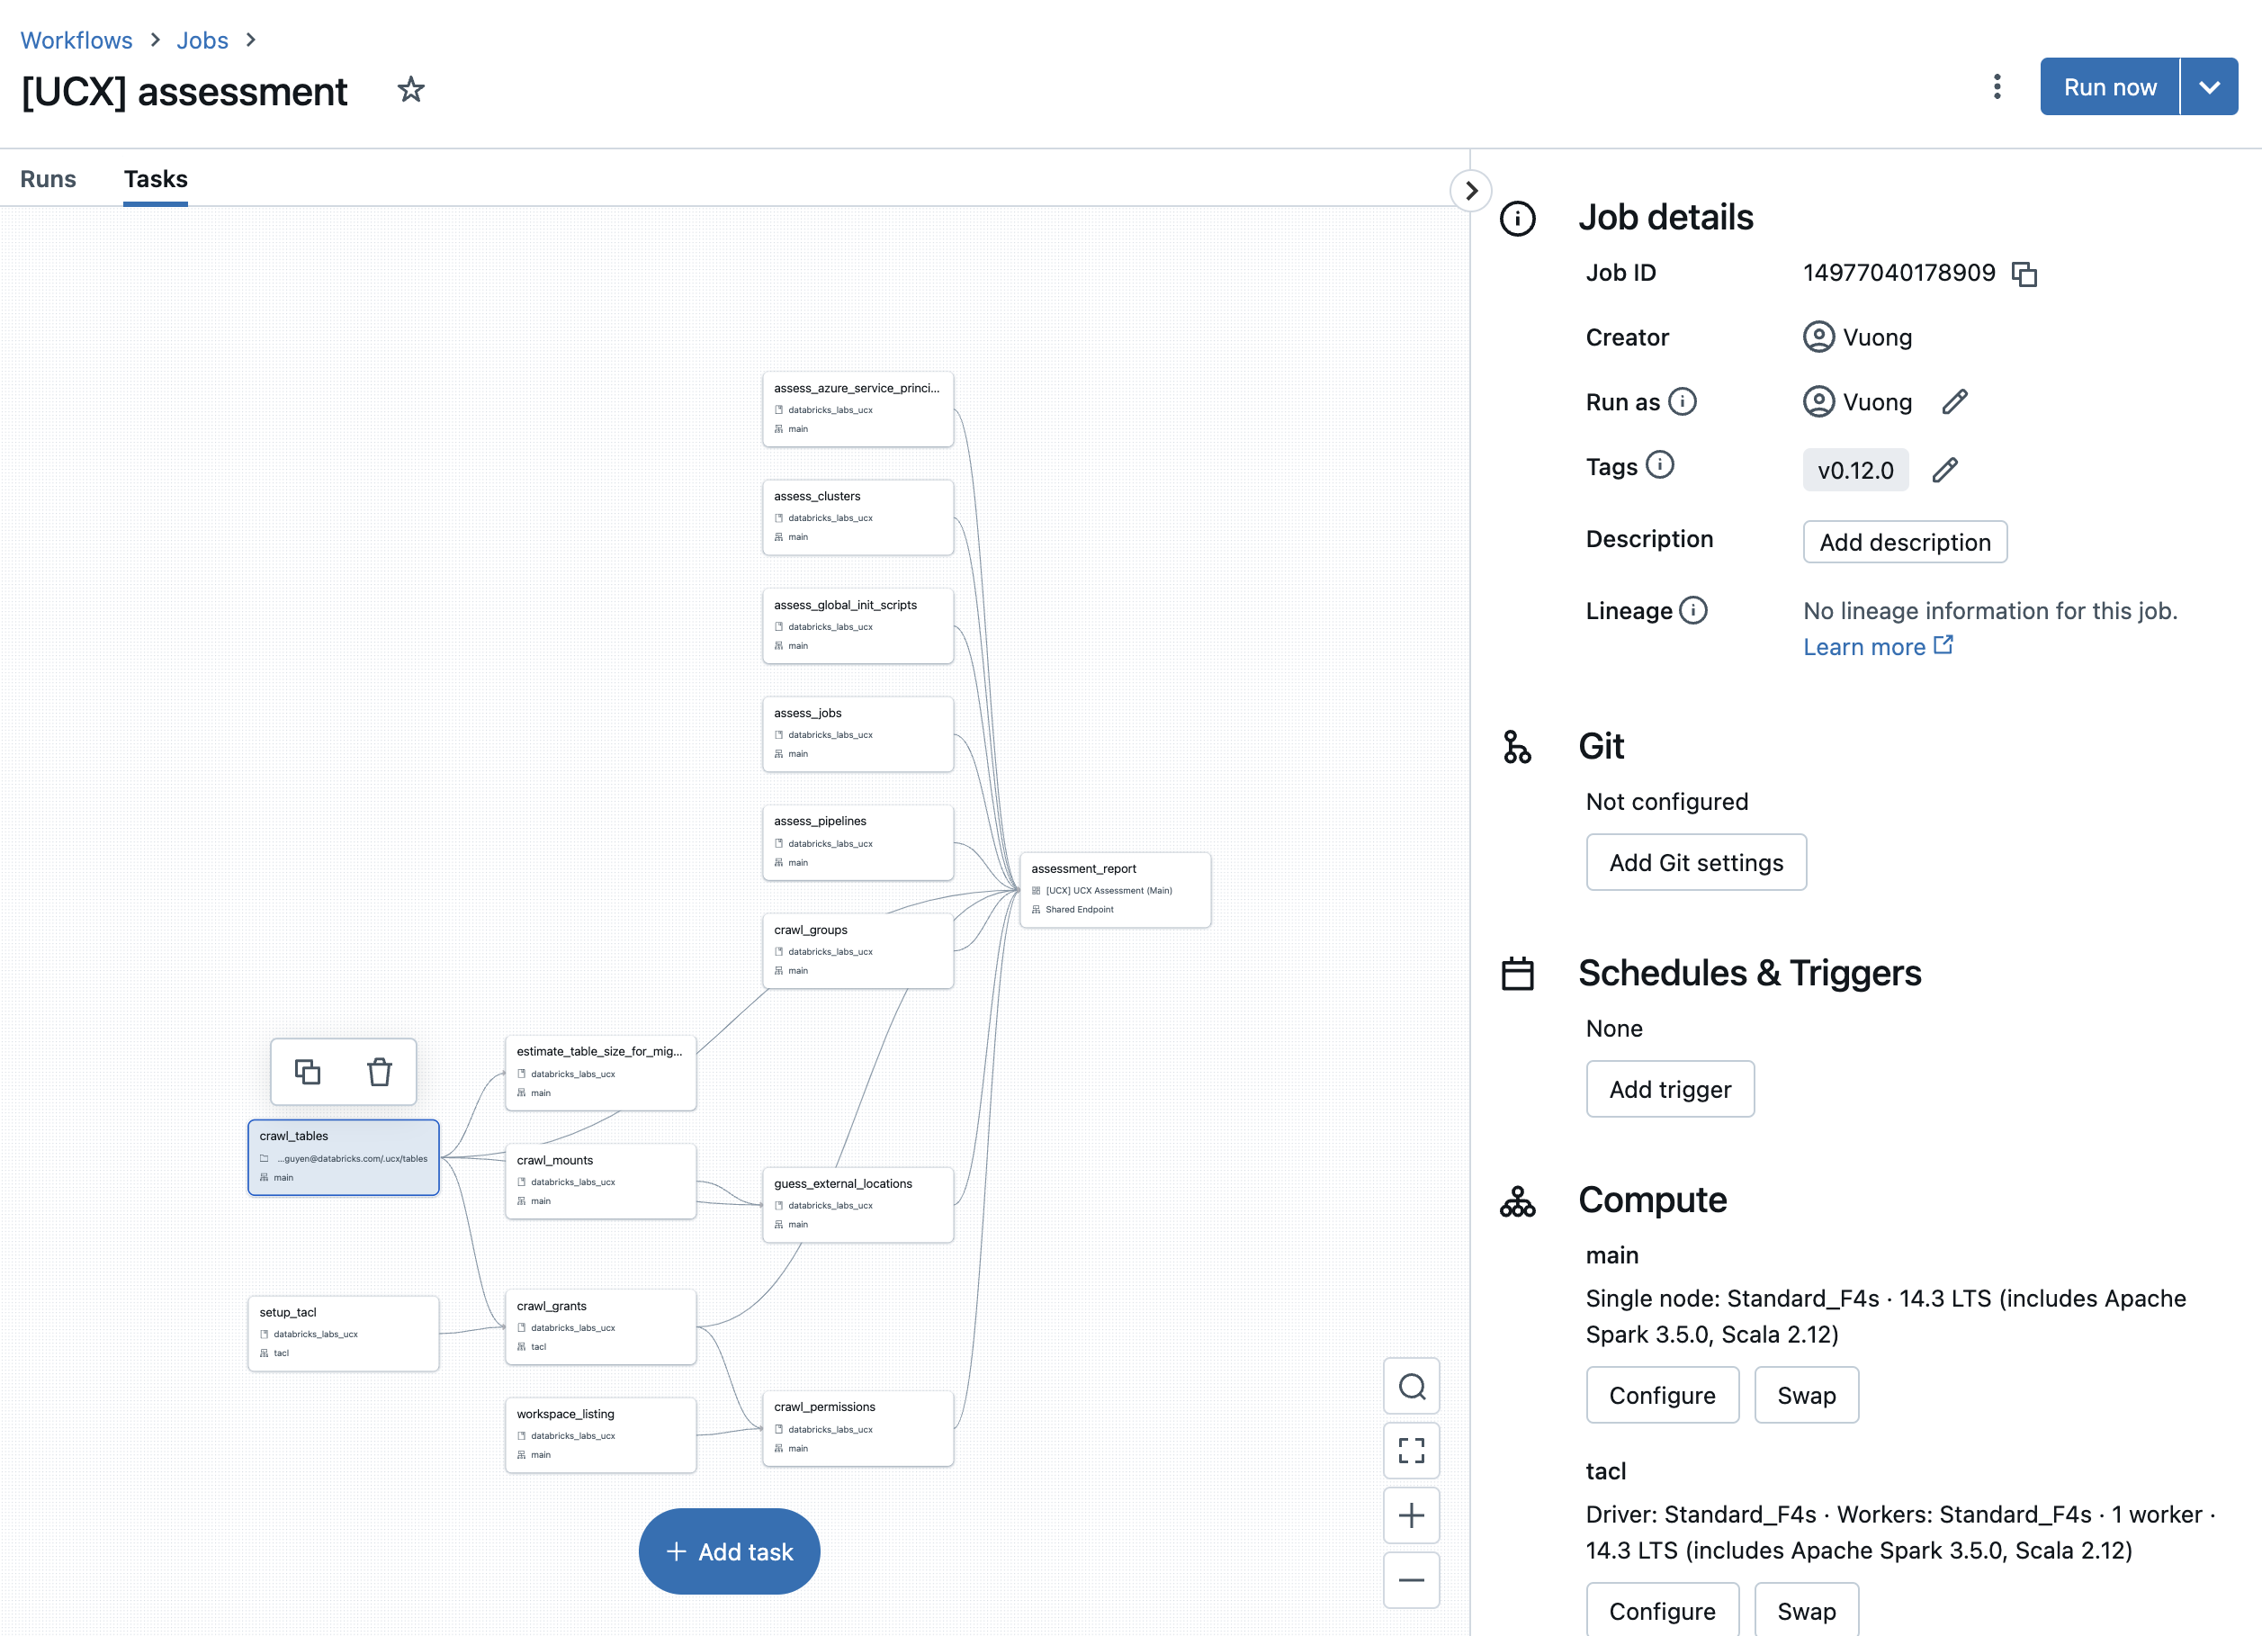Zoom in on the task graph
This screenshot has height=1636, width=2262.
click(1410, 1515)
